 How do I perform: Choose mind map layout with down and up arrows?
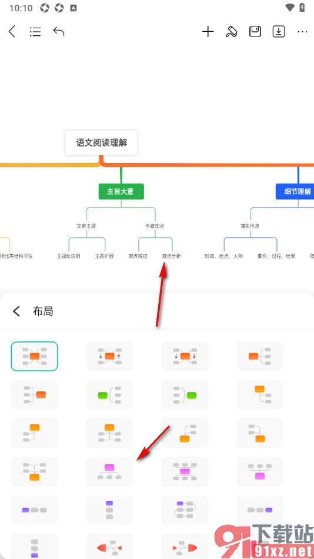[109, 356]
